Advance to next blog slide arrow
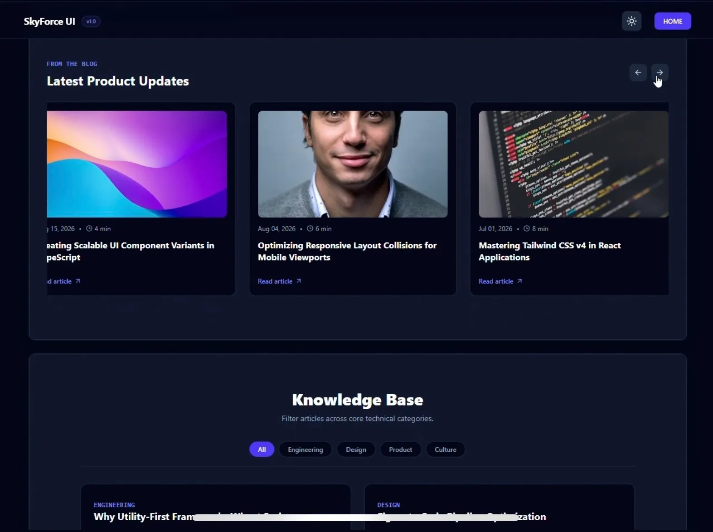 pyautogui.click(x=660, y=73)
